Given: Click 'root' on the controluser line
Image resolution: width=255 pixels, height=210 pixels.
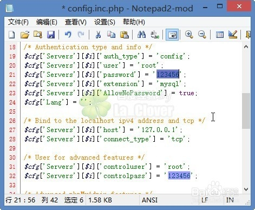Looking at the screenshot, I should click(175, 167).
